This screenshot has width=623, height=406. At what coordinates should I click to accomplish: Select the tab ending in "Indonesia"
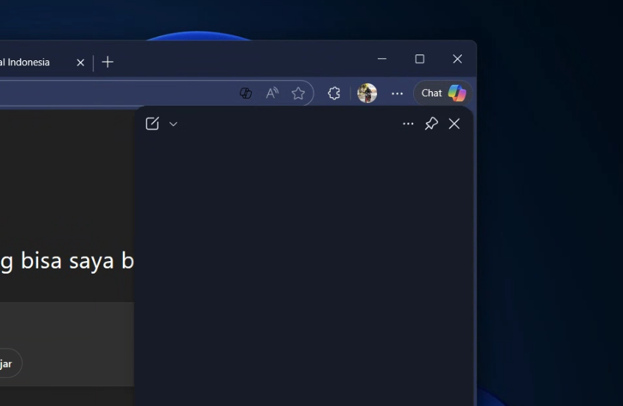[x=29, y=63]
